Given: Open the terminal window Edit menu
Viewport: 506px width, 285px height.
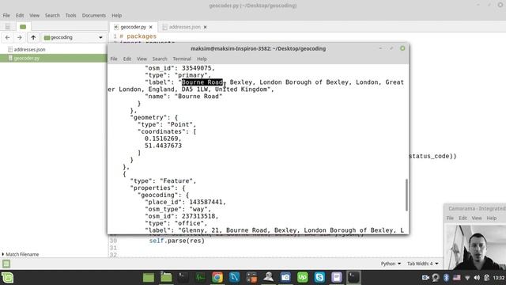Looking at the screenshot, I should [127, 59].
